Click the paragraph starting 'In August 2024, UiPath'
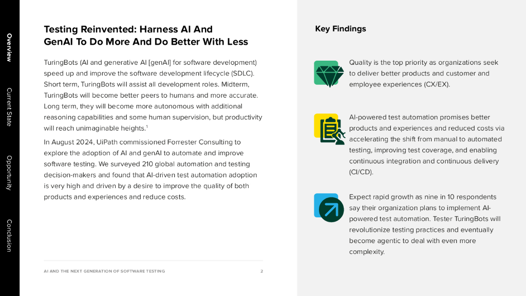The height and width of the screenshot is (296, 526). [x=151, y=170]
